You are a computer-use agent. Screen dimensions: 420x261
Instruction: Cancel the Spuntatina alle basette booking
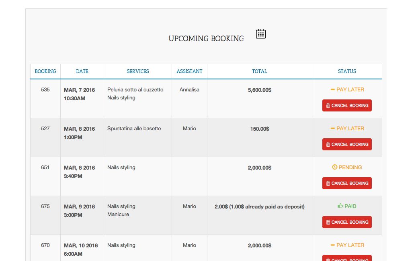coord(347,145)
